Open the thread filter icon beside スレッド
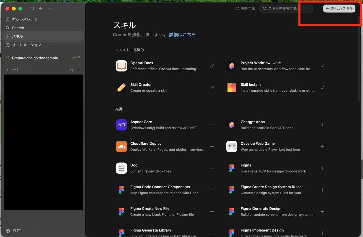The height and width of the screenshot is (237, 363). click(79, 70)
